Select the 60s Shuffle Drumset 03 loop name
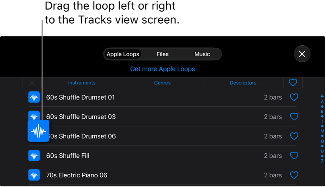326x187 pixels. pyautogui.click(x=81, y=117)
